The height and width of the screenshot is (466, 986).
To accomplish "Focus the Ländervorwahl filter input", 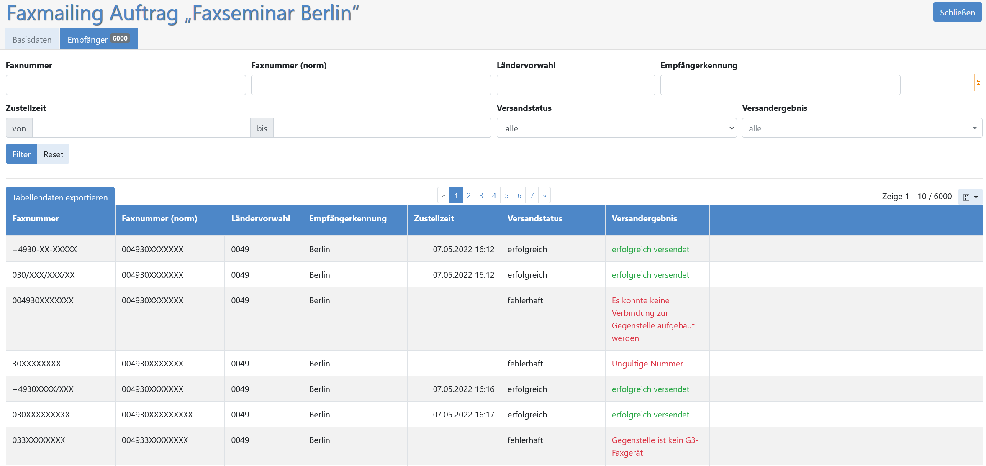I will tap(576, 85).
